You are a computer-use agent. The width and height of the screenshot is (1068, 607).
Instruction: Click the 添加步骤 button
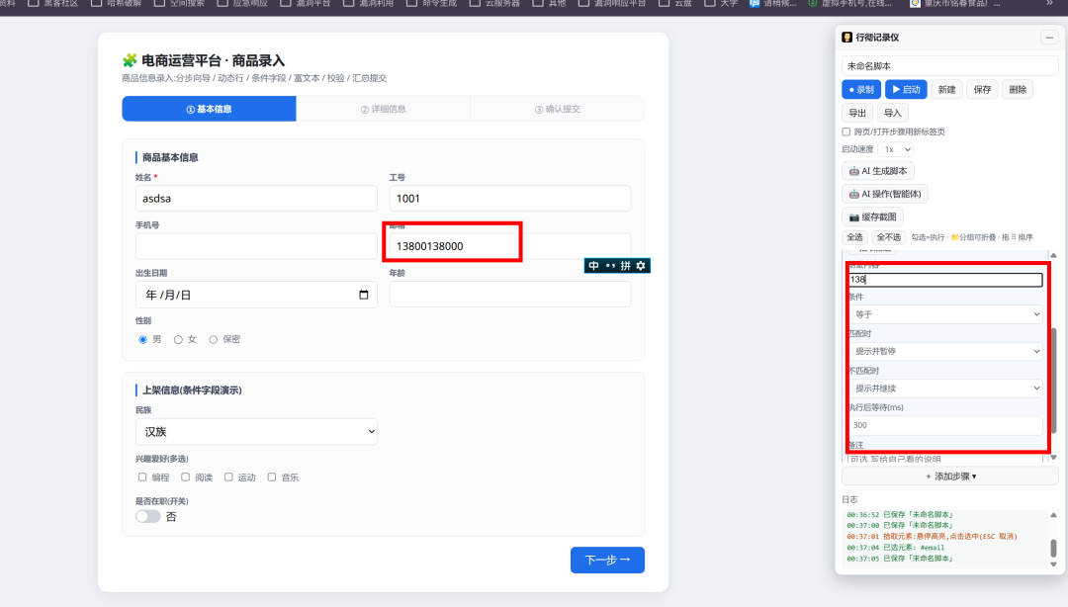pyautogui.click(x=950, y=477)
